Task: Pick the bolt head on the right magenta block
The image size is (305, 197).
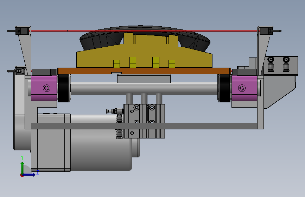Action: 242,88
